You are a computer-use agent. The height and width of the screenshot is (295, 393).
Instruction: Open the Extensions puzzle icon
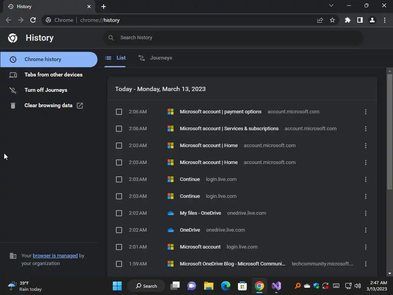(x=348, y=20)
